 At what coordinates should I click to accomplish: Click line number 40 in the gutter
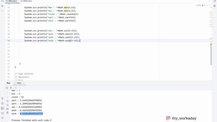[x=8, y=41]
